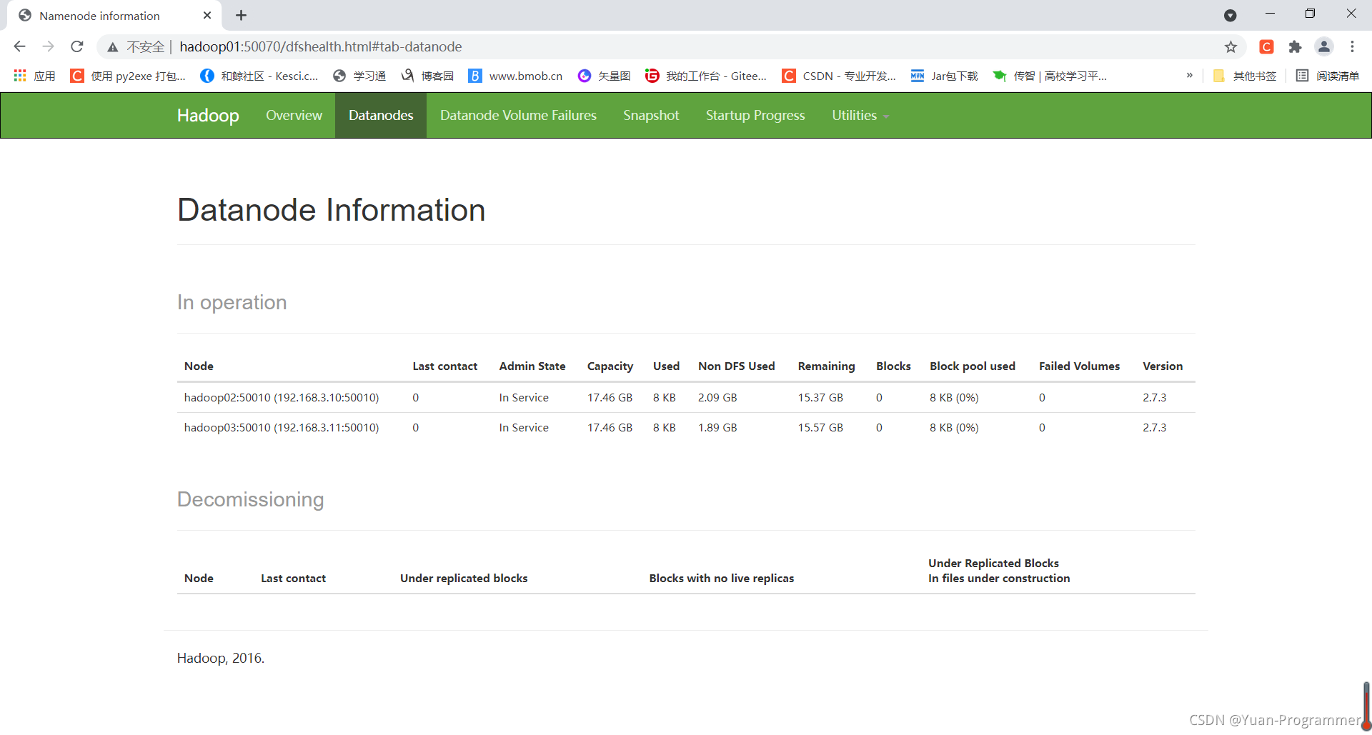Select the Datanodes tab
Screen dimensions: 1372x735
[x=381, y=115]
